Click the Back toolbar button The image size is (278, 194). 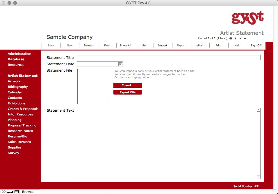coord(51,46)
